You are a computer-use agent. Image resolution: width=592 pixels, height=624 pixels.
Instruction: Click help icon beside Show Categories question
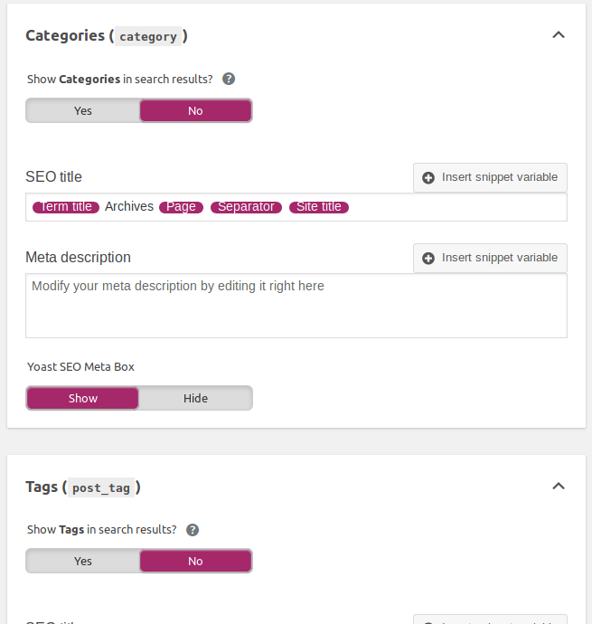(229, 79)
